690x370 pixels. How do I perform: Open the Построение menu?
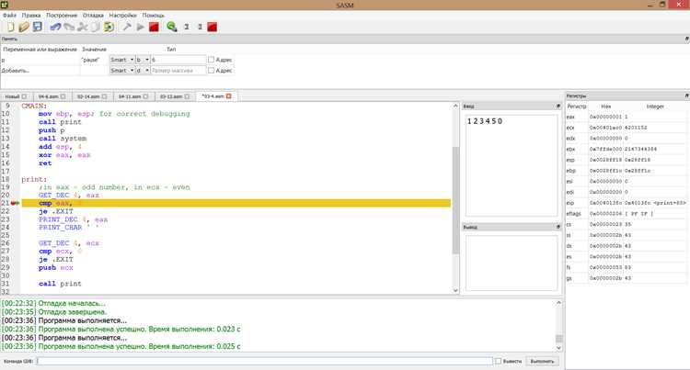tap(62, 15)
